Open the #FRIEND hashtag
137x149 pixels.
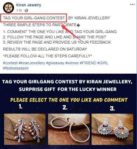tap(88, 63)
